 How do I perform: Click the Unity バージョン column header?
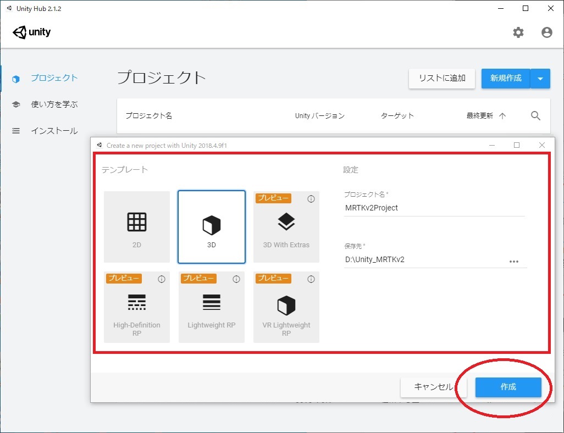pyautogui.click(x=320, y=116)
